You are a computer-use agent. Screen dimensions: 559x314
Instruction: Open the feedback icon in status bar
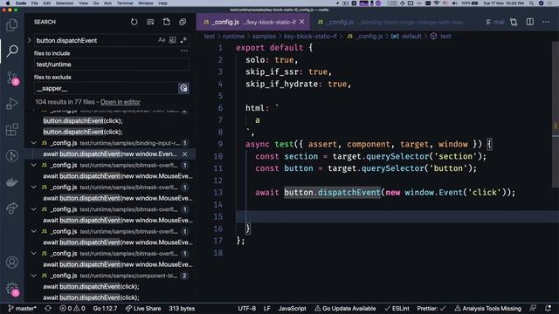pyautogui.click(x=533, y=308)
